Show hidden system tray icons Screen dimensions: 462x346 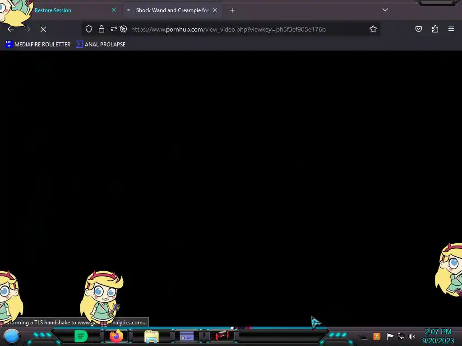(x=362, y=337)
